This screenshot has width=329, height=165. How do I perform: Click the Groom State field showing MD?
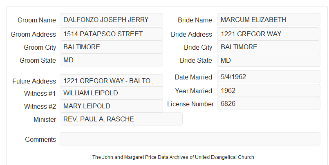tap(111, 60)
